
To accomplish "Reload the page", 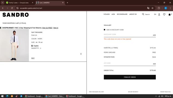I will coord(12,8).
